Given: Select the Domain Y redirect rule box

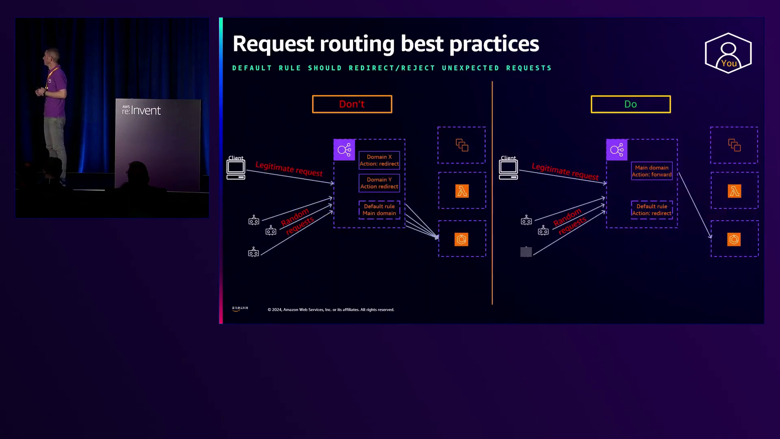Looking at the screenshot, I should pos(379,183).
